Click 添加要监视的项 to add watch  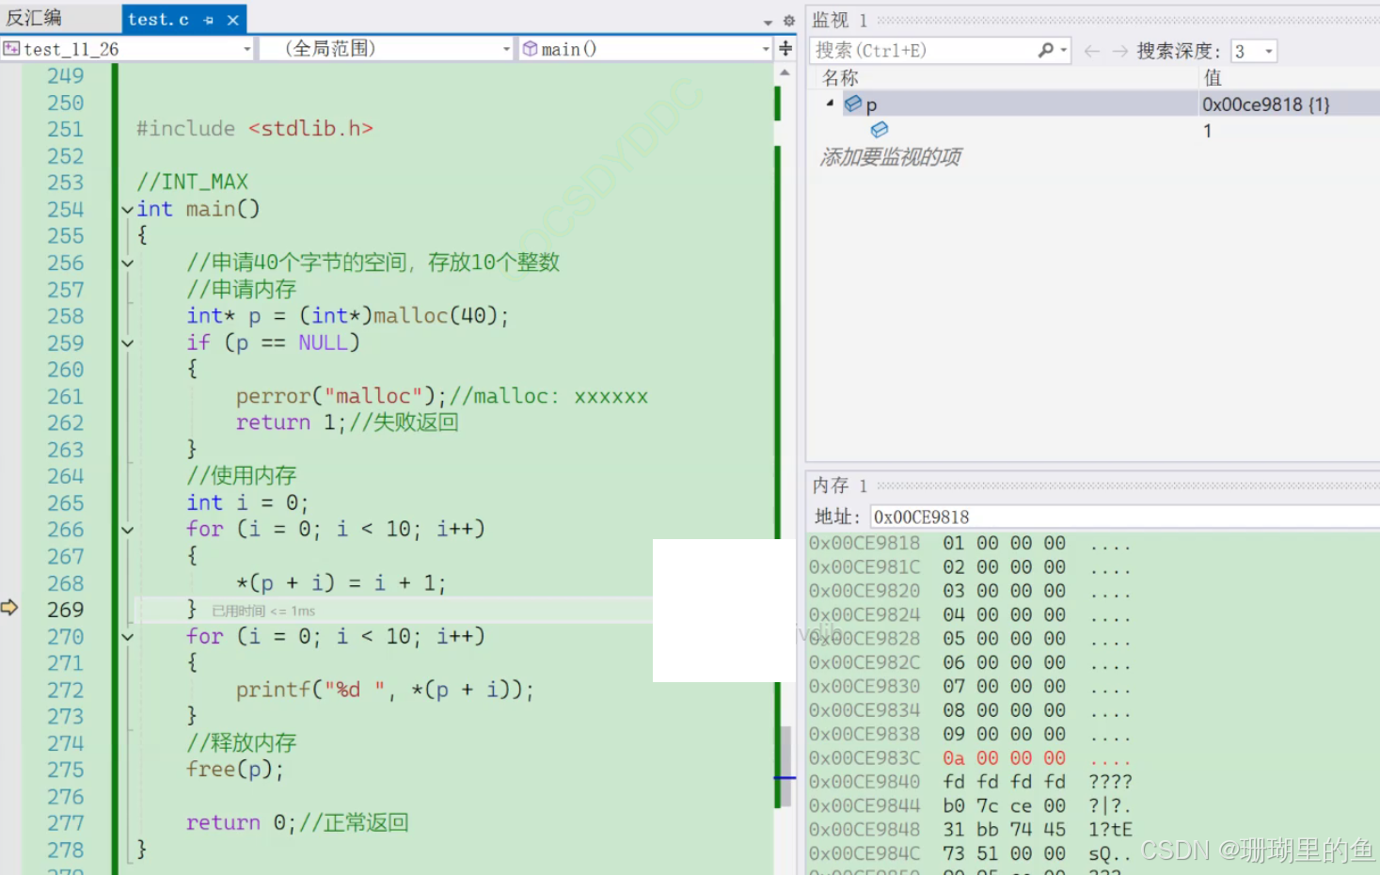coord(890,157)
